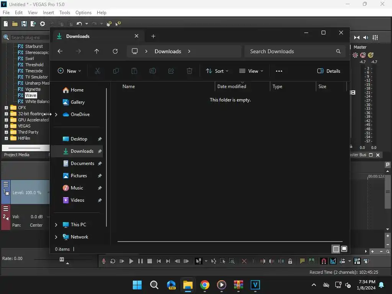392x294 pixels.
Task: Select the Normal Edit tool
Action: click(199, 261)
